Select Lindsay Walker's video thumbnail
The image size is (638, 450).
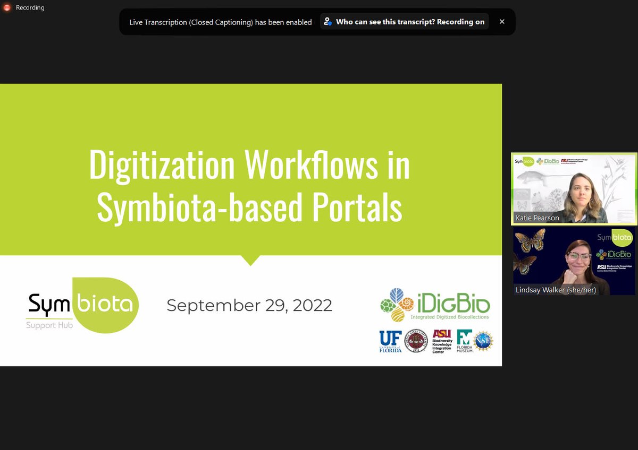tap(574, 261)
